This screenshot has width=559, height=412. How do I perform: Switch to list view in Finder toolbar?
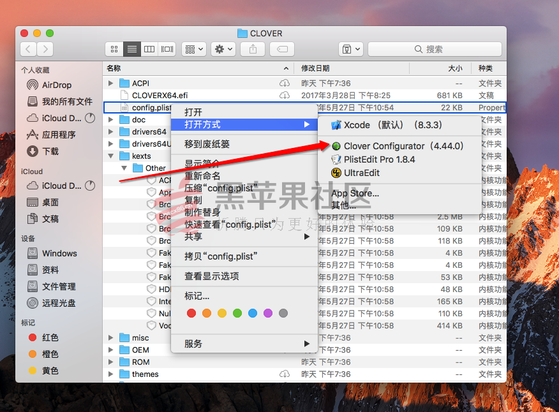click(x=132, y=49)
